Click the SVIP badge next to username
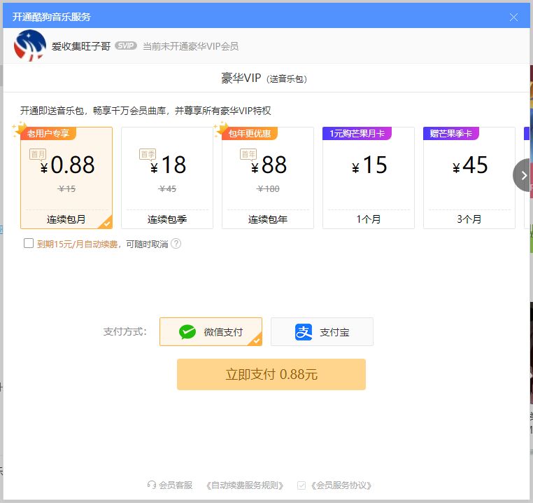Image resolution: width=533 pixels, height=503 pixels. point(126,46)
